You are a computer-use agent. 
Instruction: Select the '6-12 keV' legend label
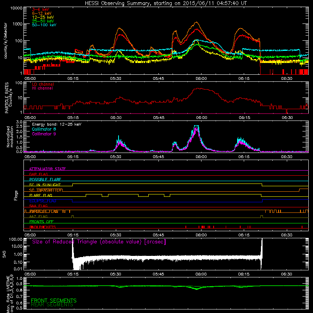point(42,13)
